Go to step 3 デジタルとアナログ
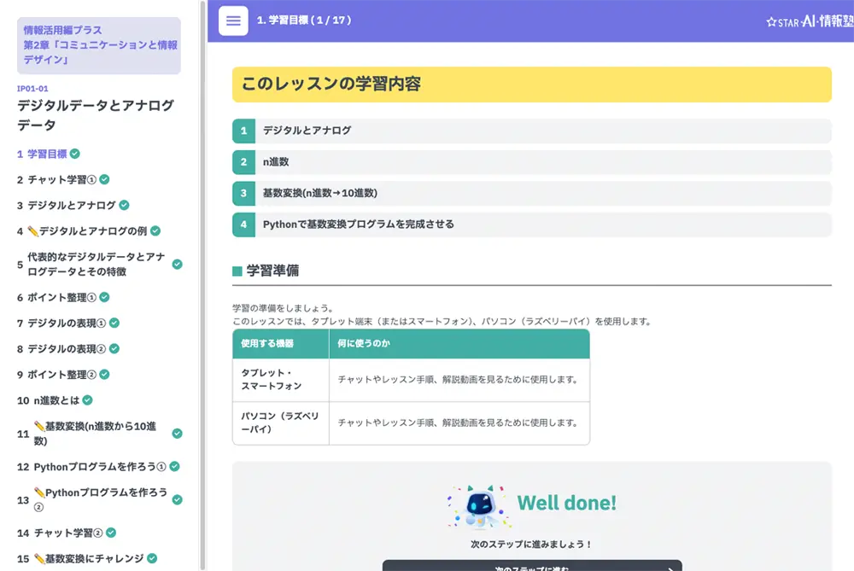The height and width of the screenshot is (571, 854). click(73, 205)
